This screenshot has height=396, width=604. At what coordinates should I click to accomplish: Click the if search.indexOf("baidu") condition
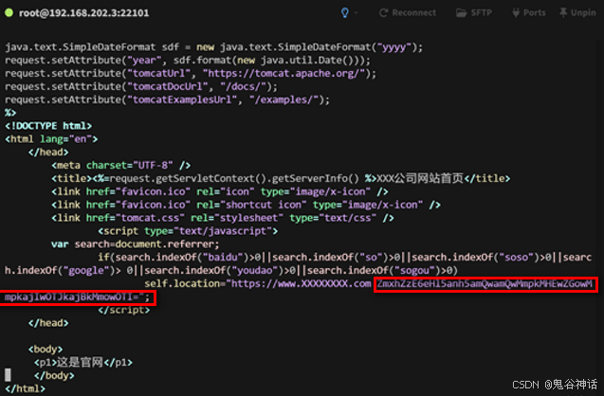click(x=345, y=257)
